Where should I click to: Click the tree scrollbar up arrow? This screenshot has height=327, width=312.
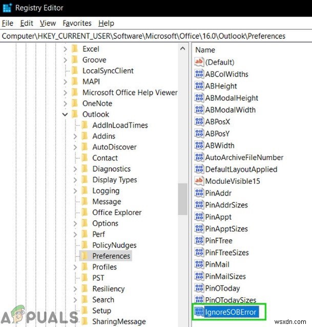point(182,49)
